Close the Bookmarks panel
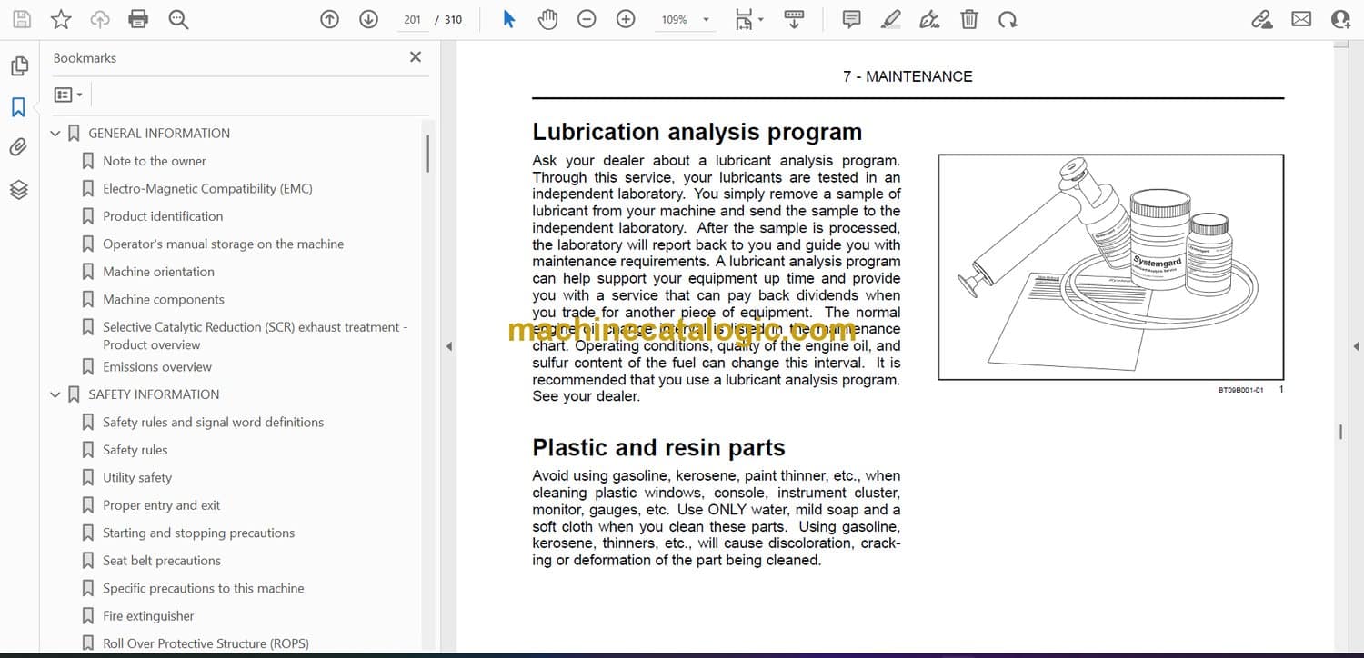 (416, 57)
